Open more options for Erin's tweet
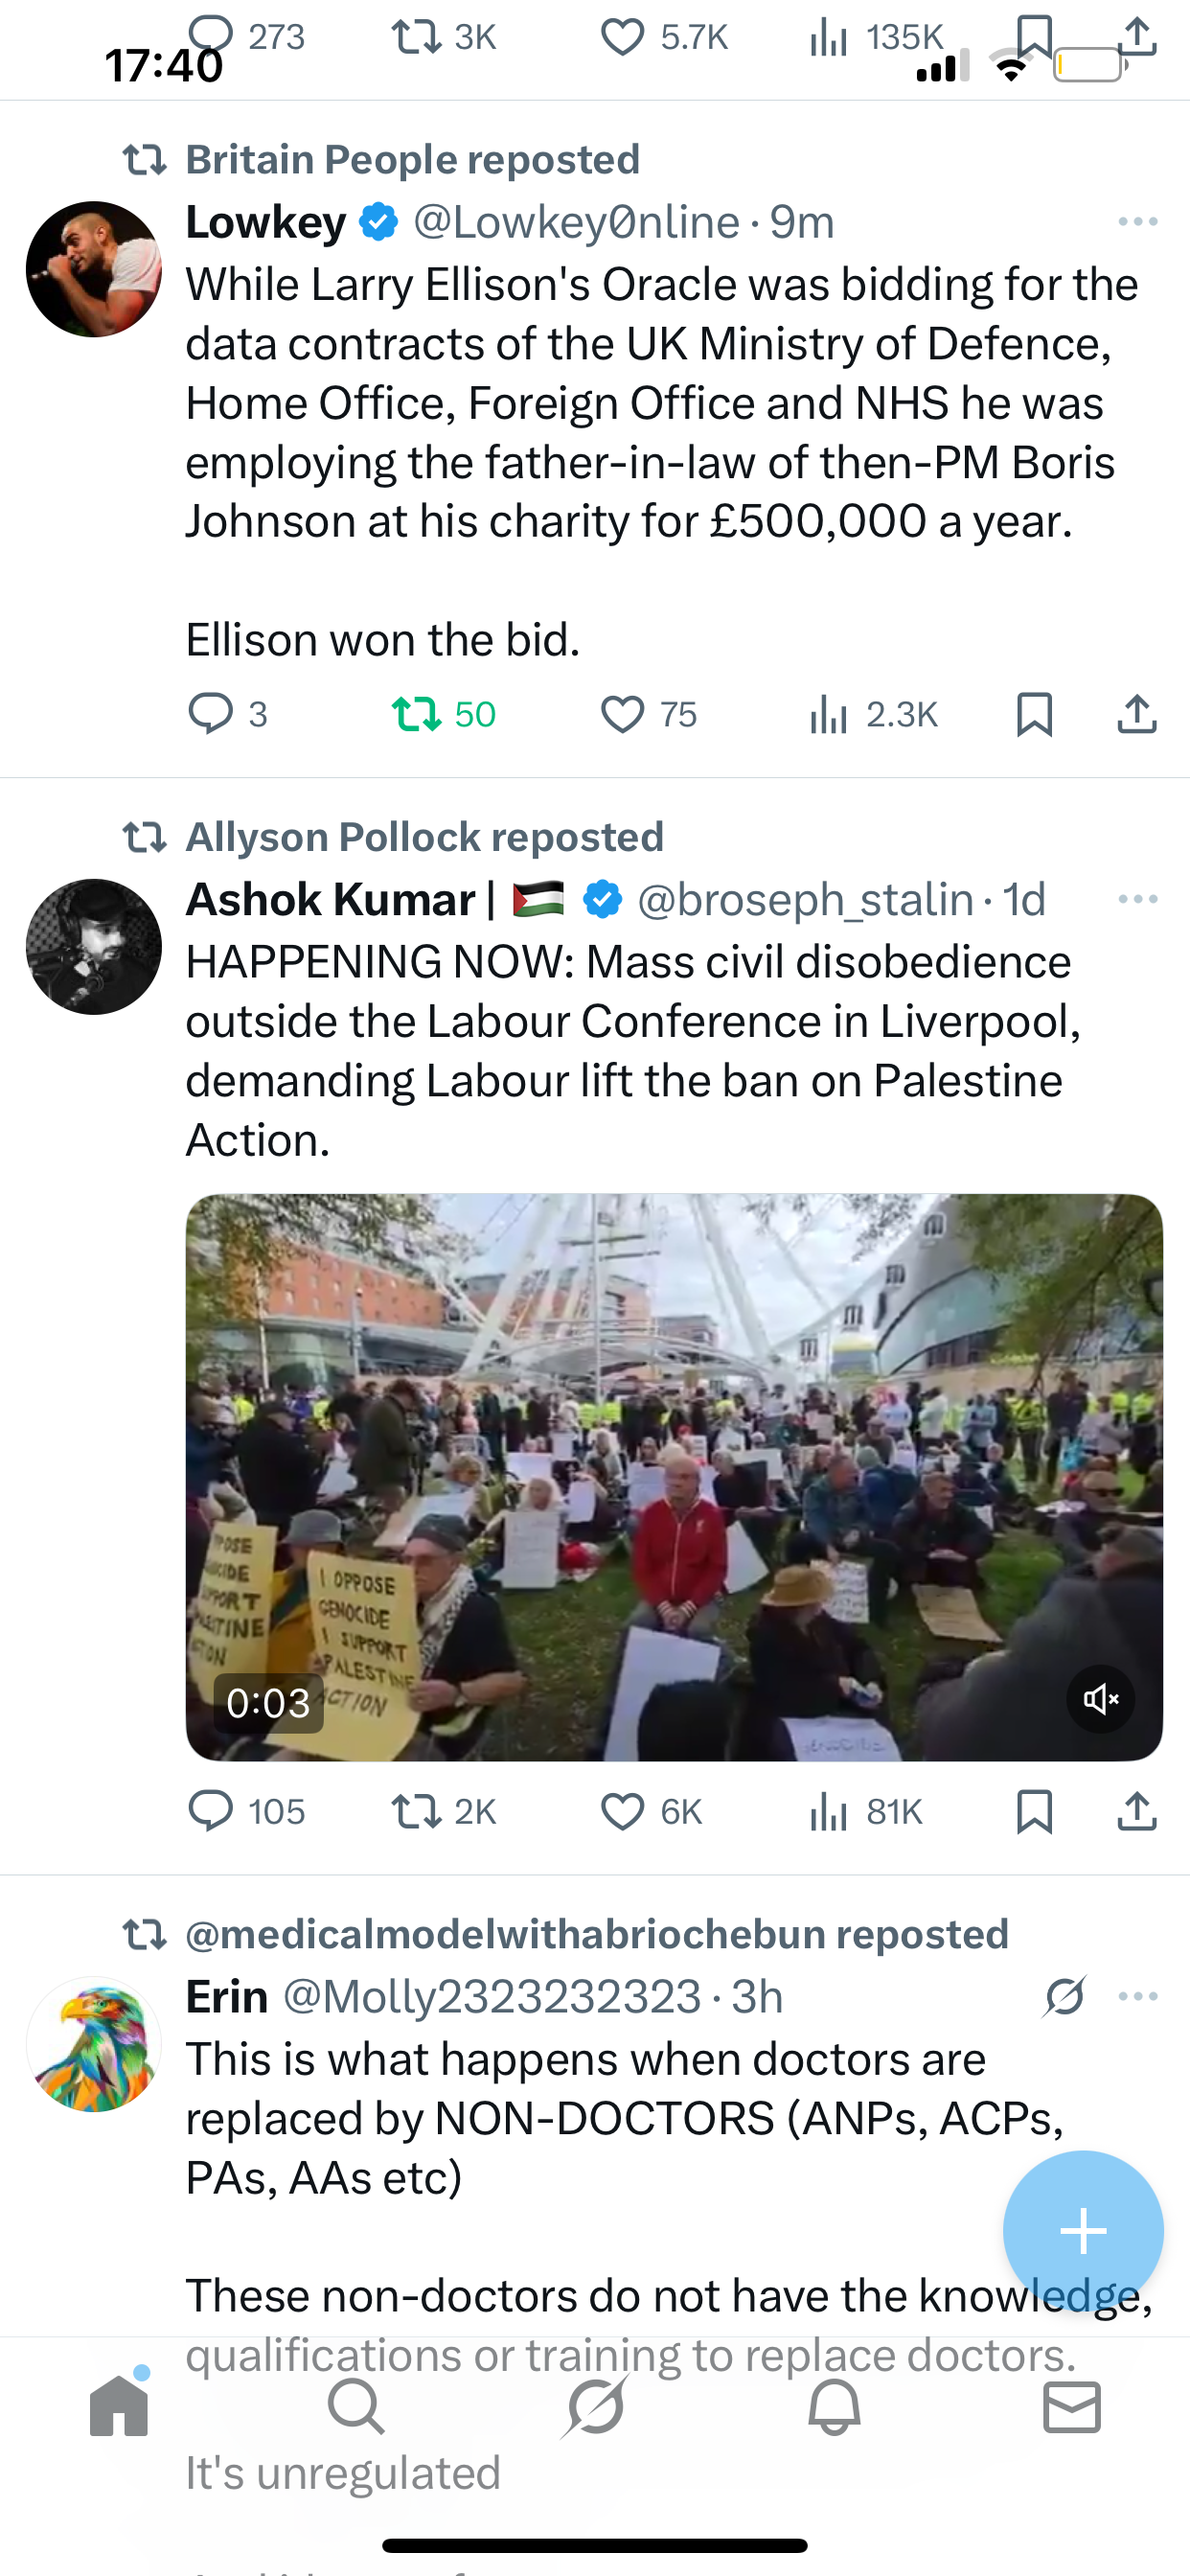 coord(1138,1997)
